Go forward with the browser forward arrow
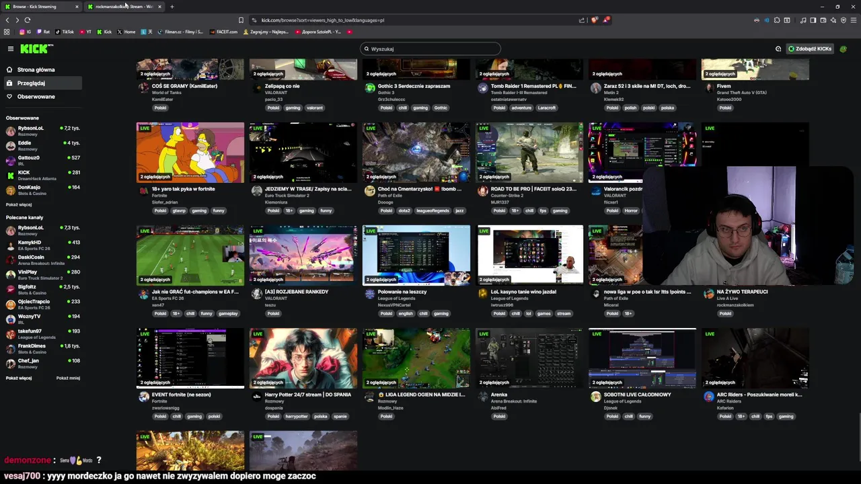Screen dimensions: 861x484 [17, 20]
